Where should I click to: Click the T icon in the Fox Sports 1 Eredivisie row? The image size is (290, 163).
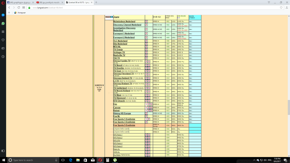click(x=146, y=119)
